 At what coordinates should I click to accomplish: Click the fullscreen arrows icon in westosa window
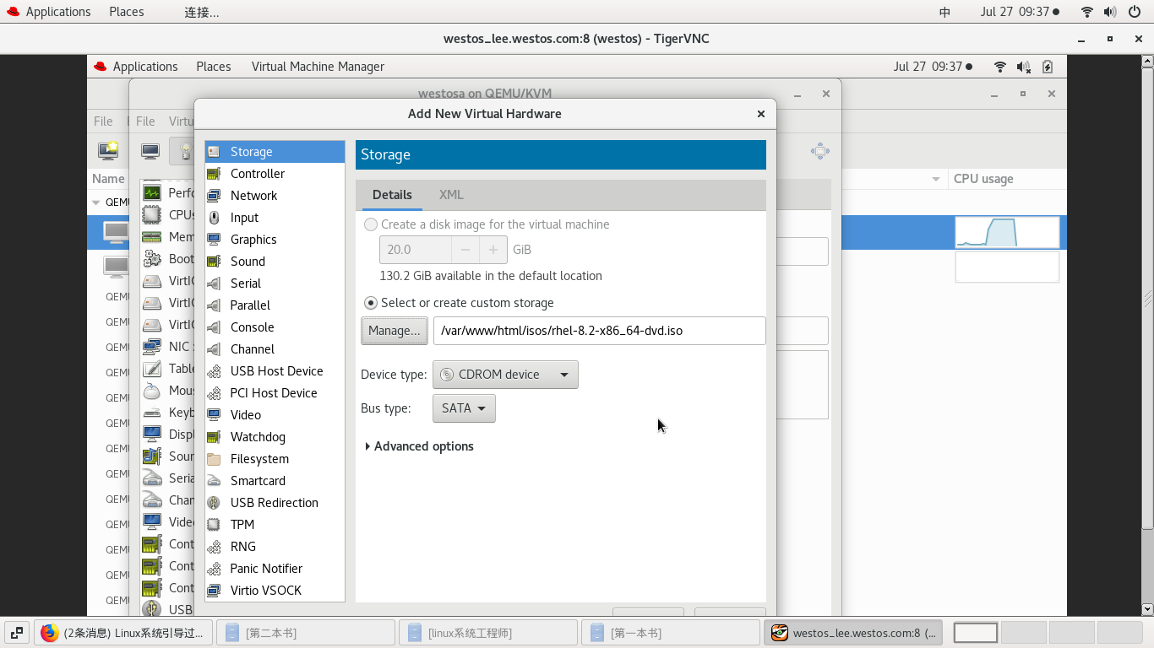(819, 151)
